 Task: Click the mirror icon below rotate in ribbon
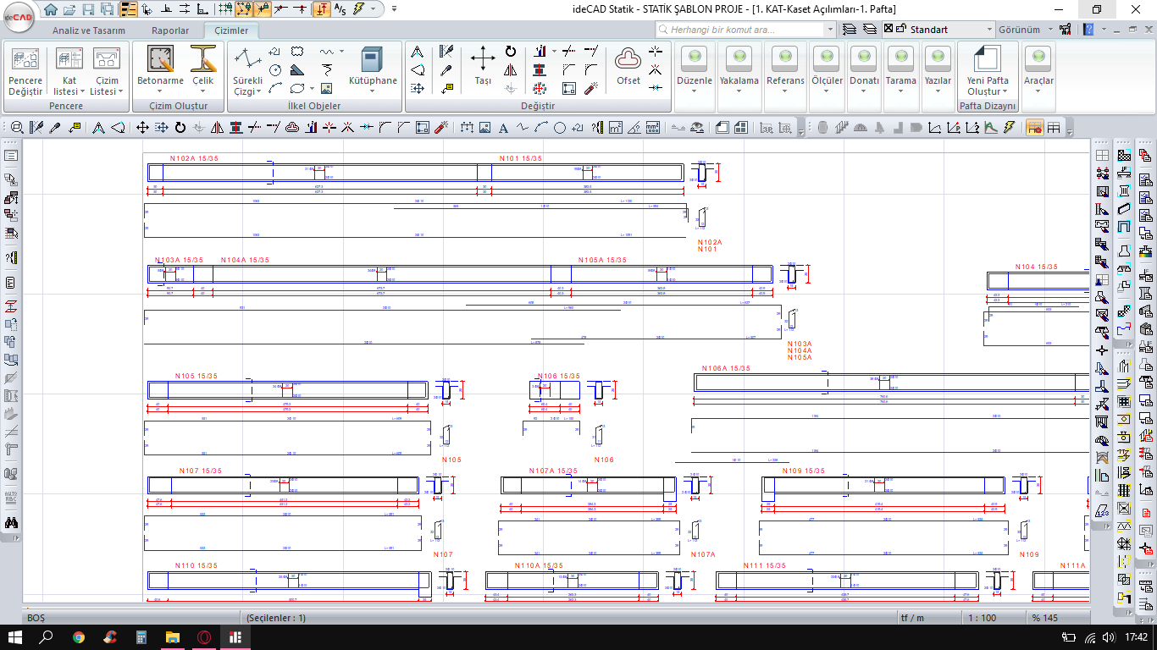click(510, 69)
